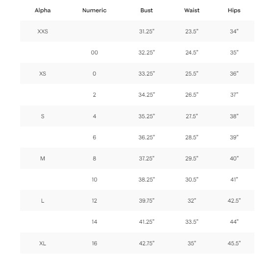Click the 23.5" waist value
274x260 pixels.
click(x=192, y=31)
